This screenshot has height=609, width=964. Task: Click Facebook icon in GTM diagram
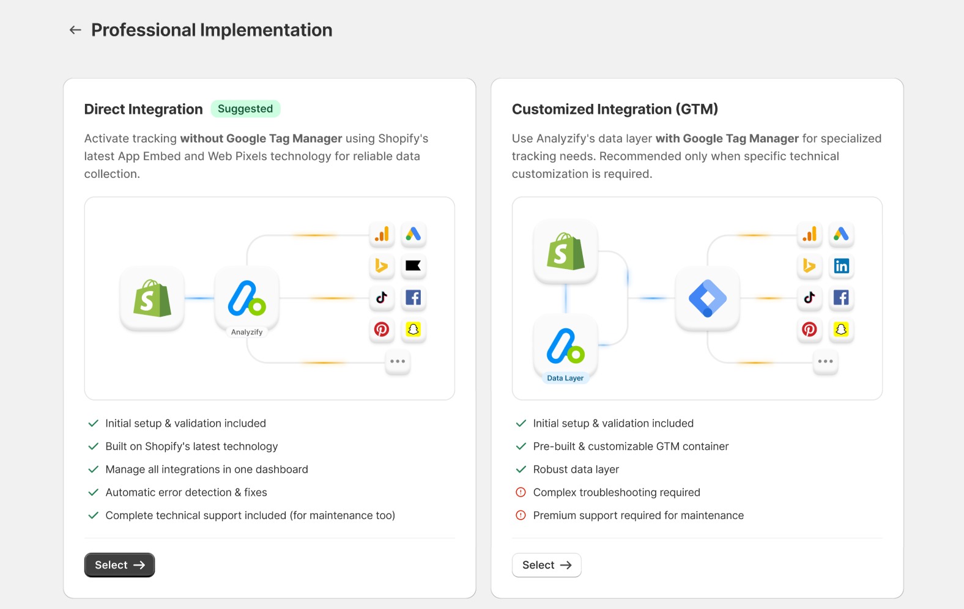(x=841, y=298)
